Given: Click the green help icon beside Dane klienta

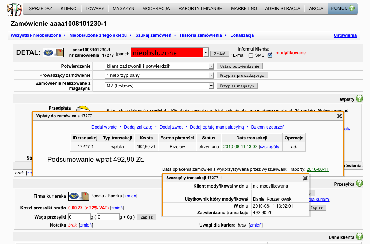Looking at the screenshot, I should pyautogui.click(x=359, y=236).
